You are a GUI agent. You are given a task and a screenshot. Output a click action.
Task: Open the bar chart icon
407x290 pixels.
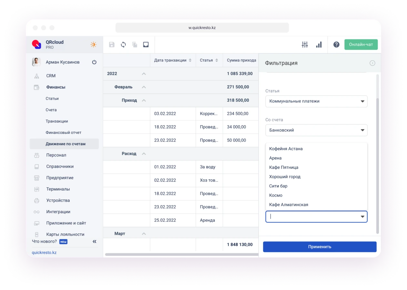pos(319,45)
